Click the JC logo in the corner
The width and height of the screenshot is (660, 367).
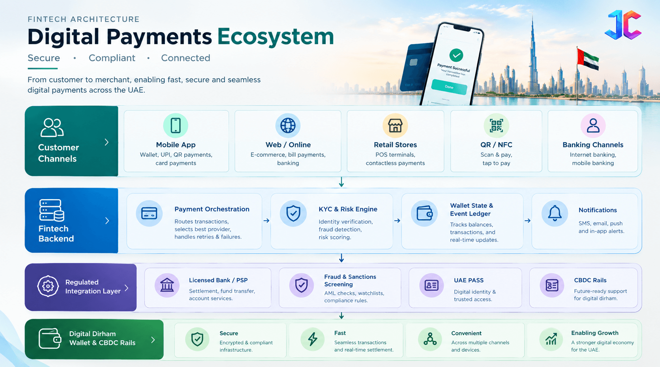click(x=623, y=25)
